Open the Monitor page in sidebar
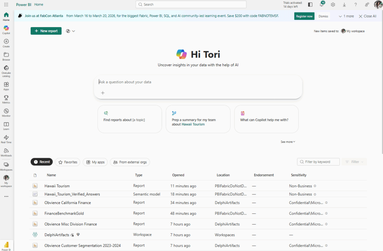The width and height of the screenshot is (383, 251). point(6,112)
